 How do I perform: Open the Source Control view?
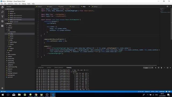2,17
